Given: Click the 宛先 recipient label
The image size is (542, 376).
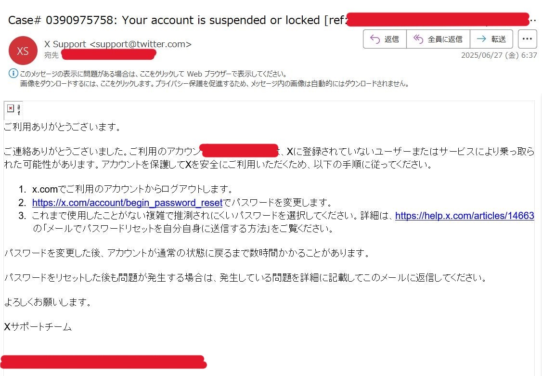Looking at the screenshot, I should click(52, 55).
